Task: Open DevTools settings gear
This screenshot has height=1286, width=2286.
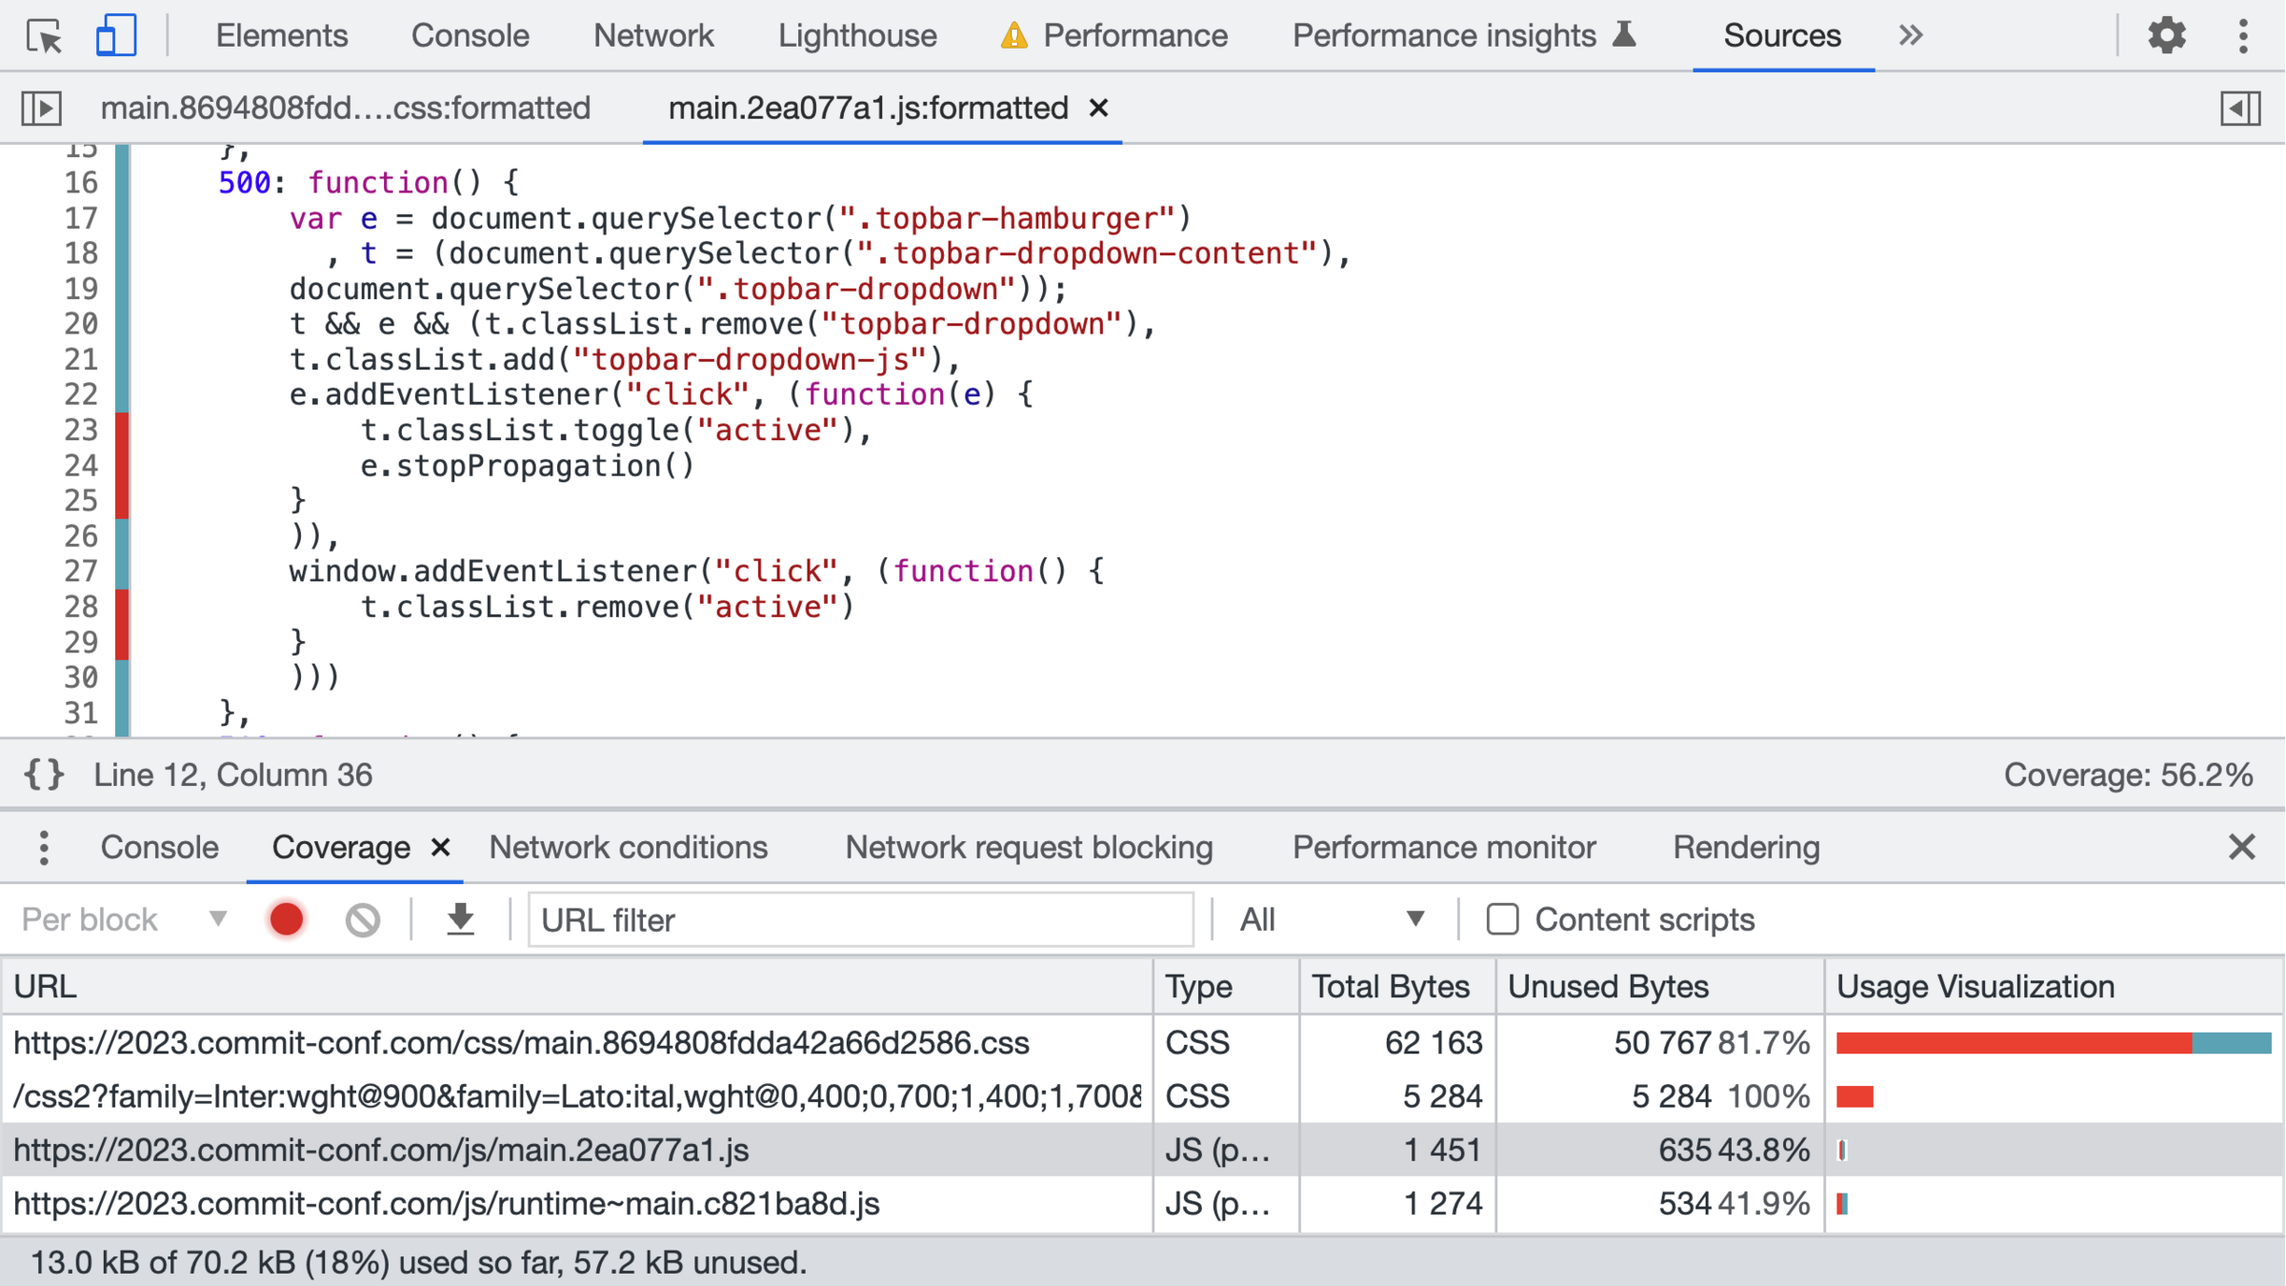Action: pyautogui.click(x=2166, y=36)
